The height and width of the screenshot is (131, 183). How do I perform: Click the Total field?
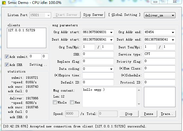[108, 114]
